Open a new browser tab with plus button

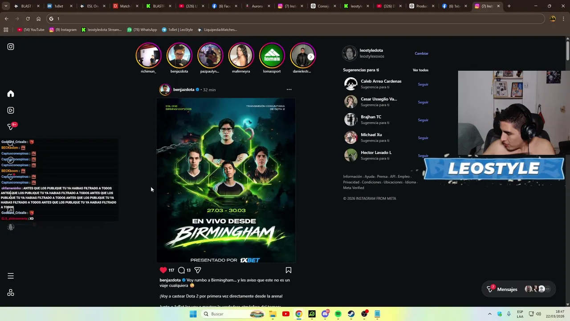(x=509, y=6)
